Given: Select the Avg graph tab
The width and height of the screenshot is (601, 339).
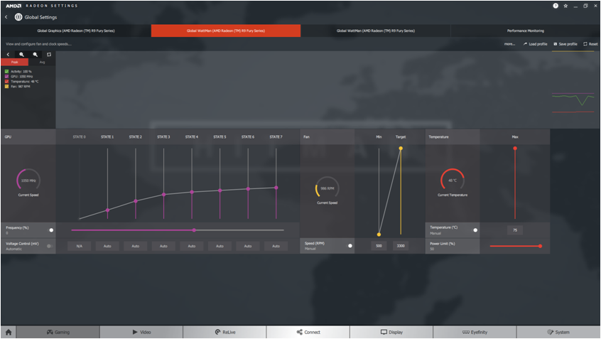Looking at the screenshot, I should click(42, 62).
